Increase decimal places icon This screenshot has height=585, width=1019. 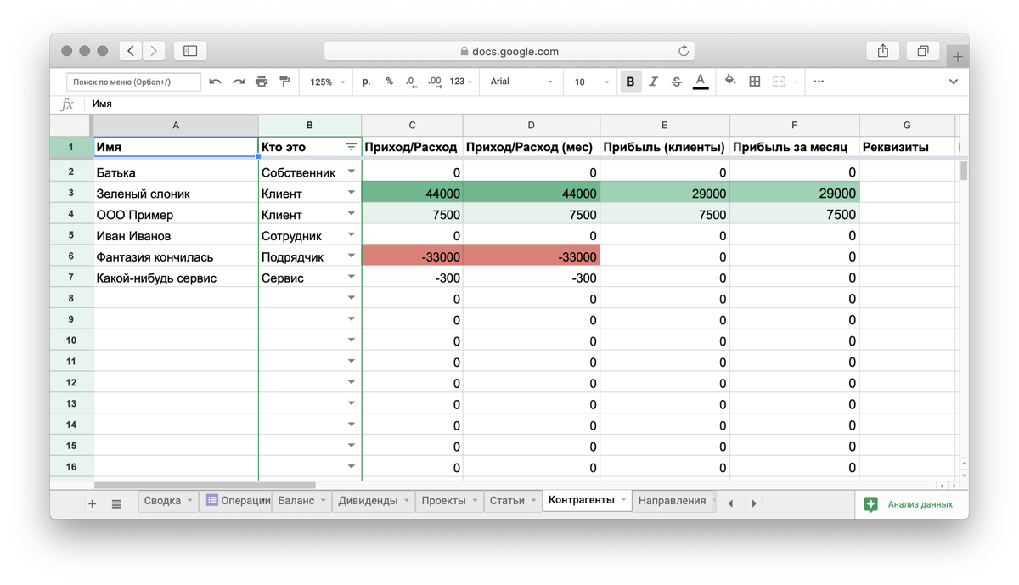(435, 82)
